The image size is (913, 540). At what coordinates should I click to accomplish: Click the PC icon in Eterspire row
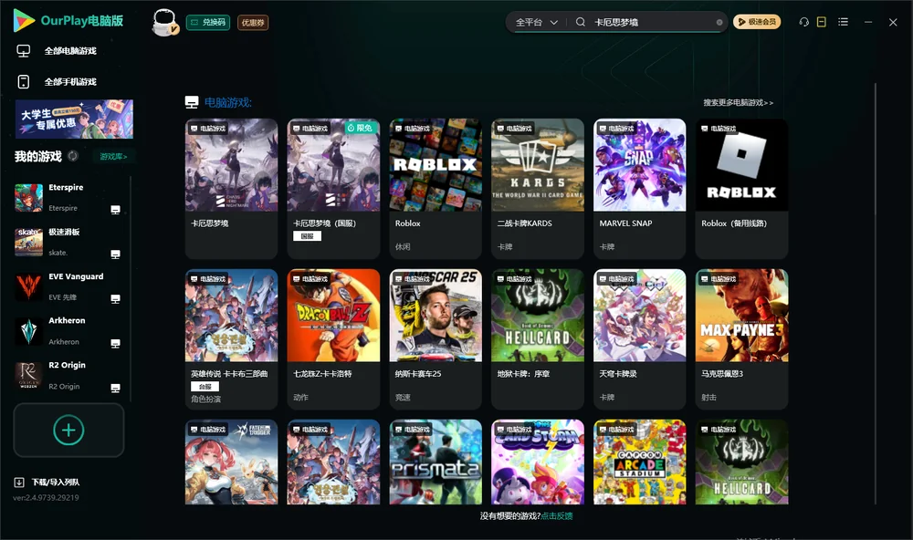click(115, 210)
